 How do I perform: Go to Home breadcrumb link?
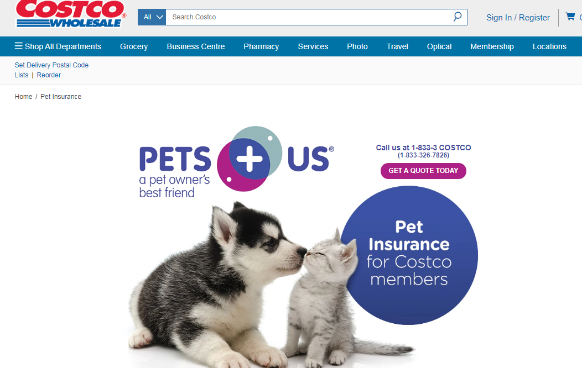click(23, 96)
